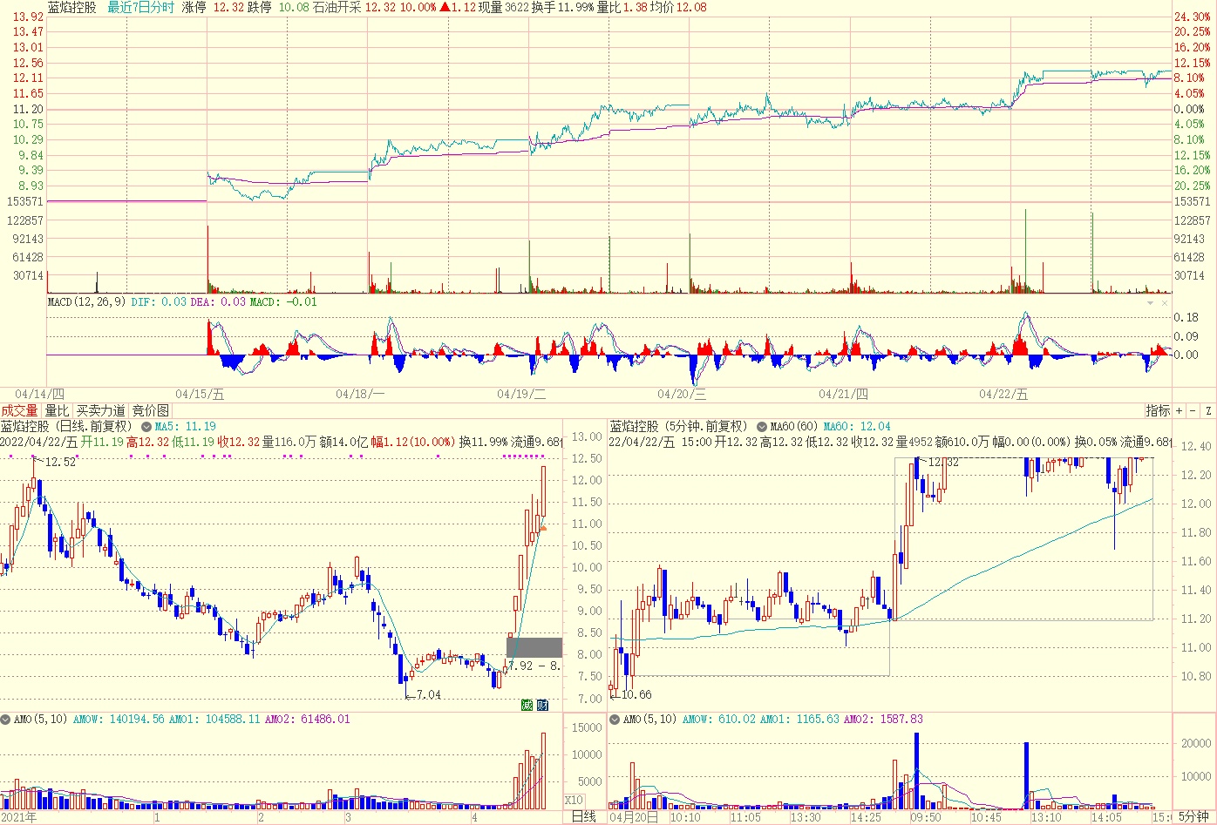Switch to the 成交量 tab
Screen dimensions: 1217x825
tap(19, 410)
